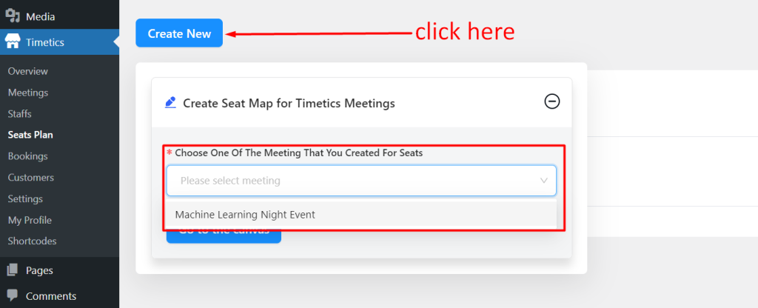
Task: Click the Comments speech bubble icon
Action: tap(13, 295)
